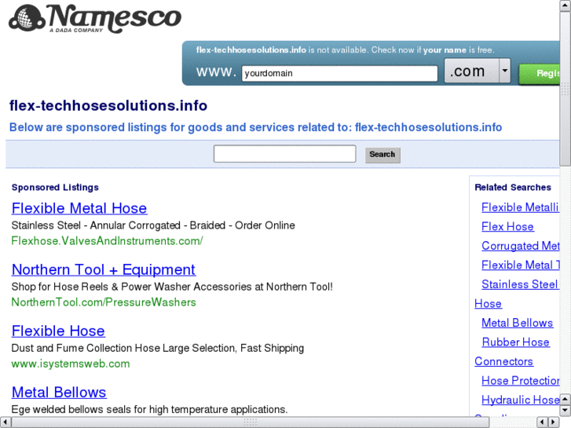Click 'Dust and Fume Collection Hose' description
Image resolution: width=571 pixels, height=428 pixels.
click(x=157, y=348)
